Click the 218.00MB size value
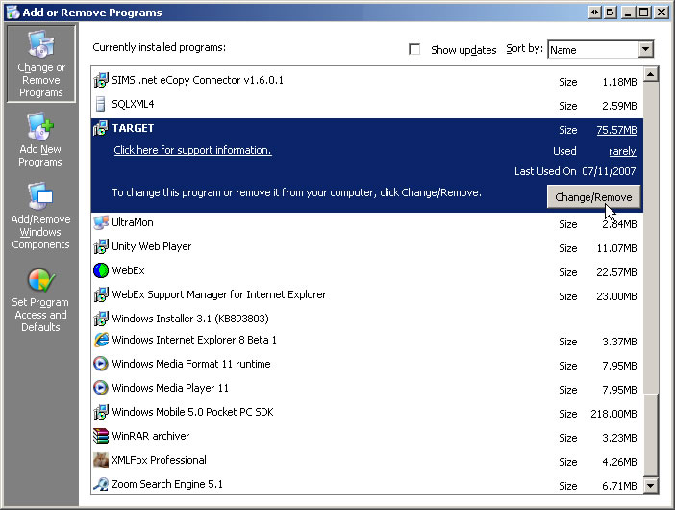 tap(613, 414)
